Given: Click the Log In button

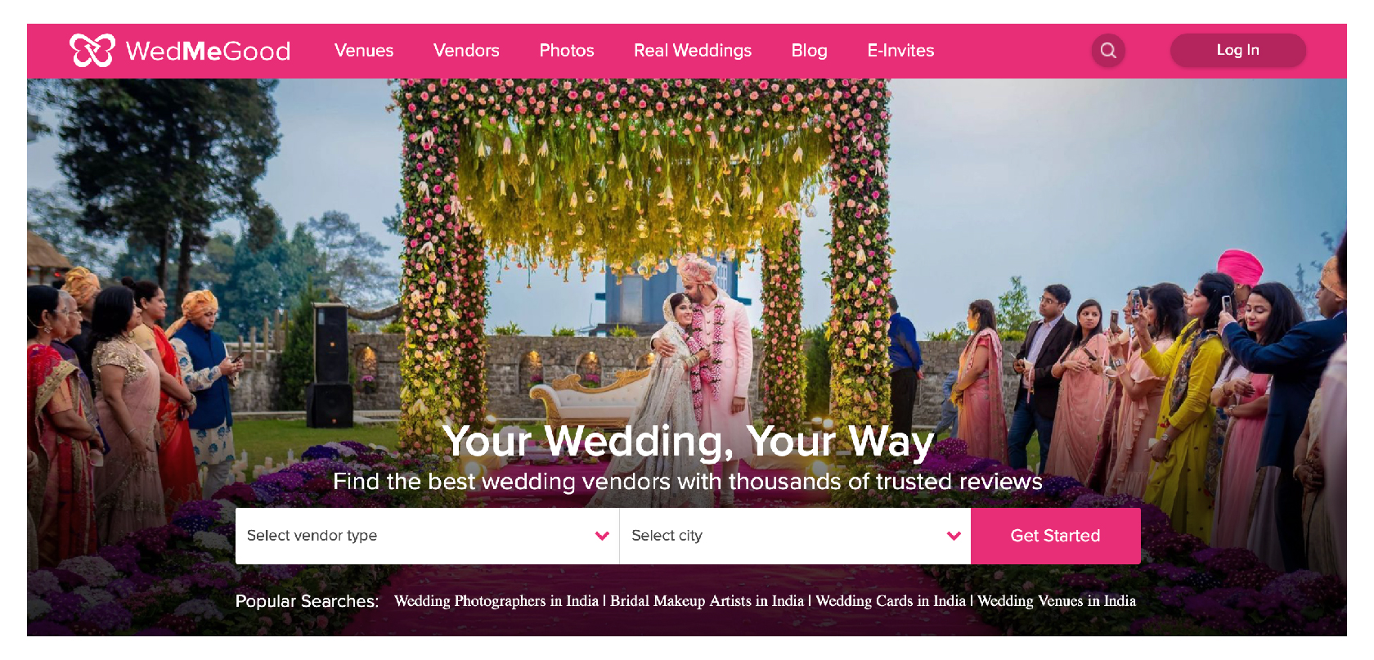Looking at the screenshot, I should pos(1238,50).
